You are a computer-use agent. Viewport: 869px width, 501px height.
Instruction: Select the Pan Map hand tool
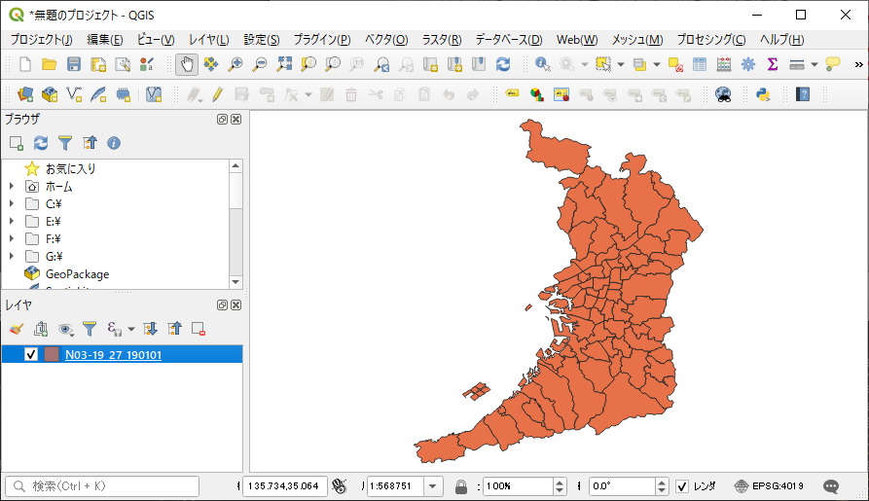coord(186,64)
